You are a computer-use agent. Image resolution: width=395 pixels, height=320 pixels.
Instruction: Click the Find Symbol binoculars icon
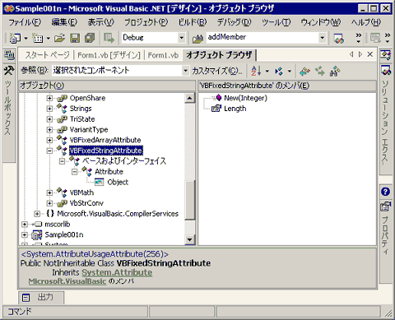pyautogui.click(x=335, y=72)
